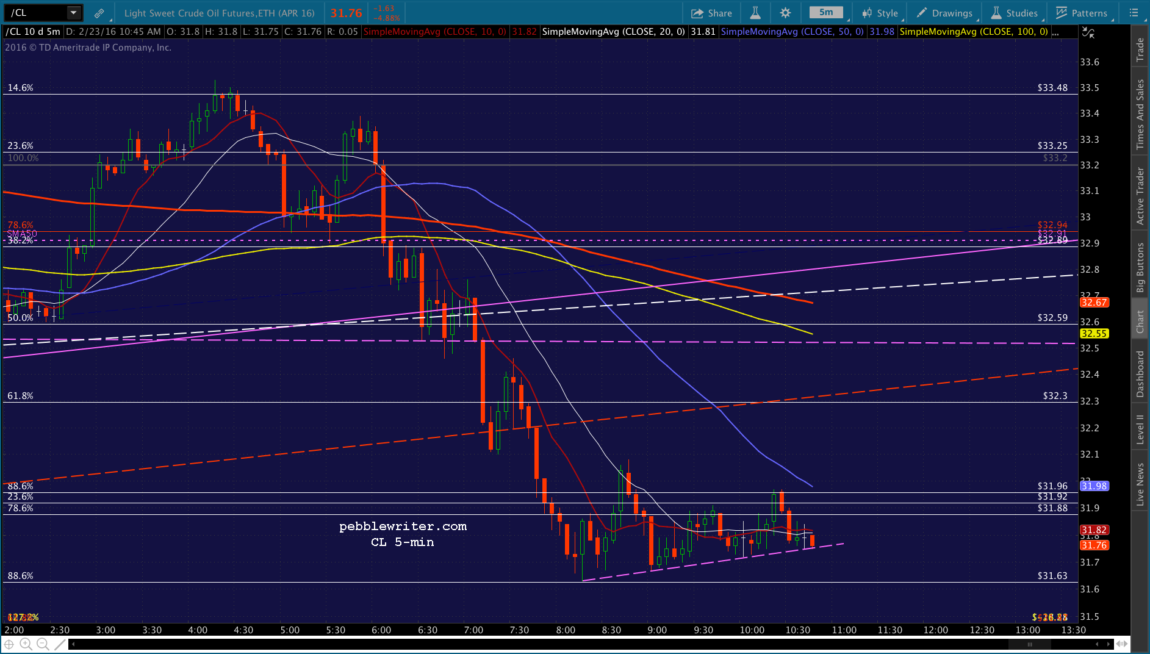Click the Share button
The image size is (1150, 654).
point(711,13)
